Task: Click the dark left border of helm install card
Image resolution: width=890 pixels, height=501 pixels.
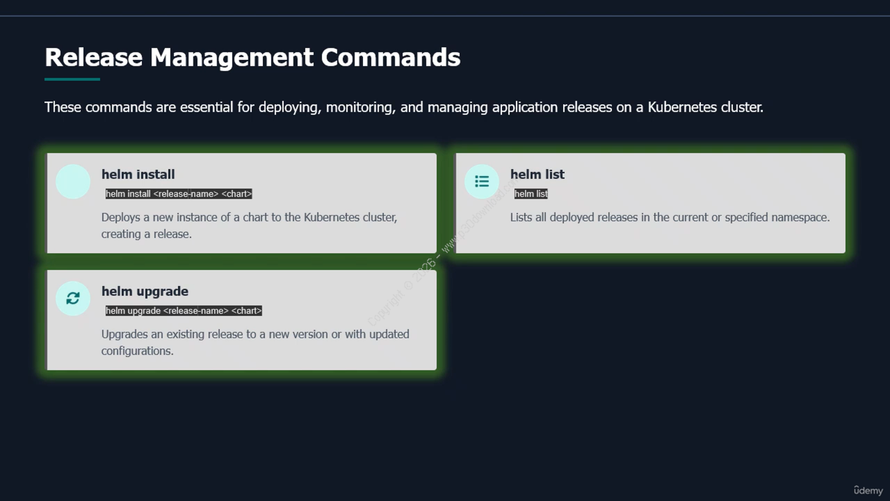Action: pos(47,203)
